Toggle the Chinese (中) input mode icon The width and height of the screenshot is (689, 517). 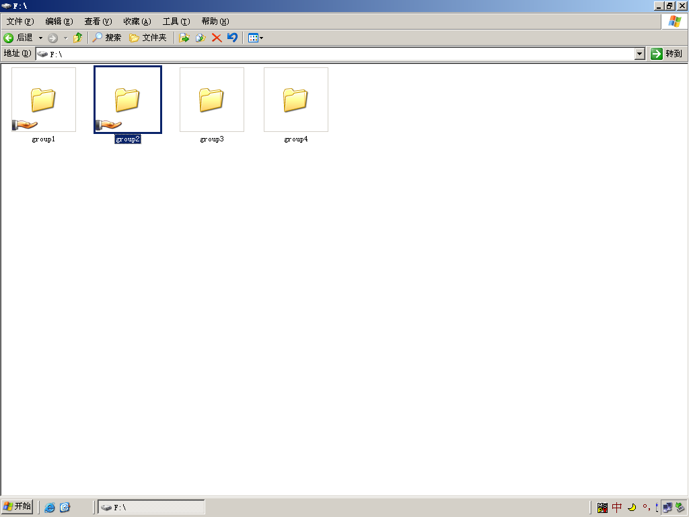[617, 508]
